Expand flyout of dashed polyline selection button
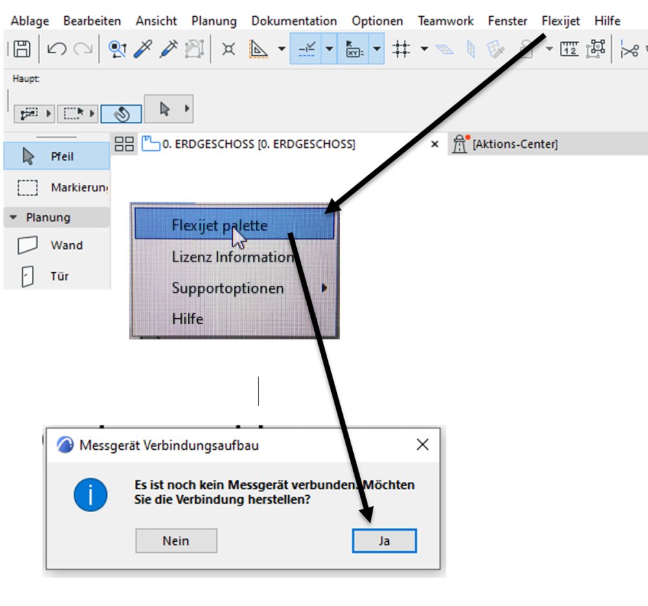The image size is (648, 606). [x=49, y=113]
